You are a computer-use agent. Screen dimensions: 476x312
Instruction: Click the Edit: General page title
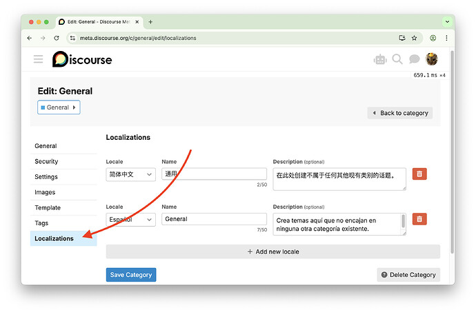pyautogui.click(x=65, y=91)
